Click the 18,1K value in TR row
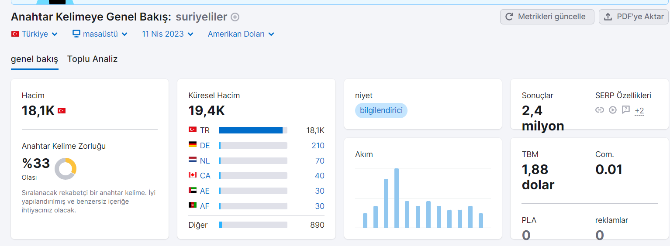This screenshot has height=246, width=670. coord(315,130)
